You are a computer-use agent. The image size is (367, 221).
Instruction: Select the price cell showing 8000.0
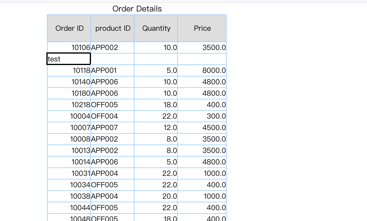(202, 70)
